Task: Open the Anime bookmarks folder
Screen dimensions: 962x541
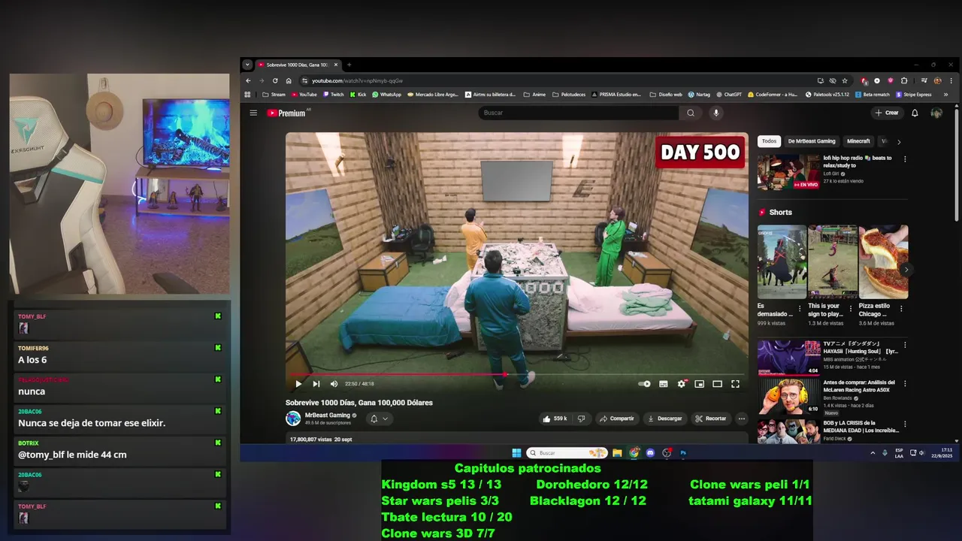Action: 534,95
